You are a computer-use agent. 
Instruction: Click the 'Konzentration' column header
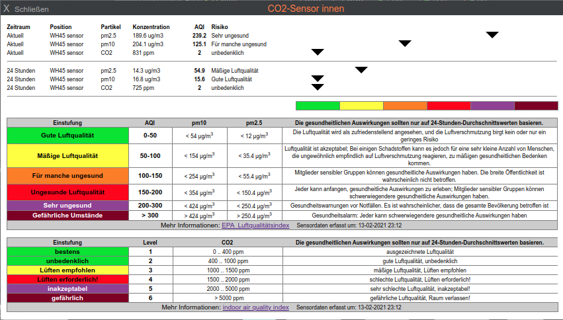point(151,27)
